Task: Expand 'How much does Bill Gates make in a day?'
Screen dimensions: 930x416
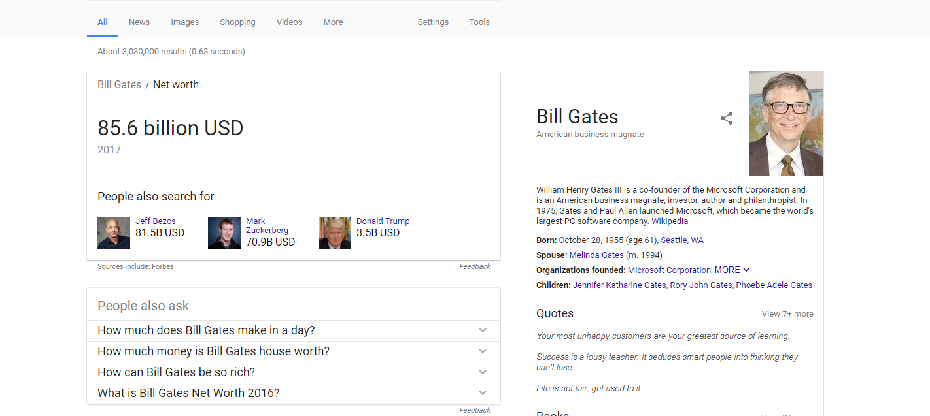Action: (482, 330)
